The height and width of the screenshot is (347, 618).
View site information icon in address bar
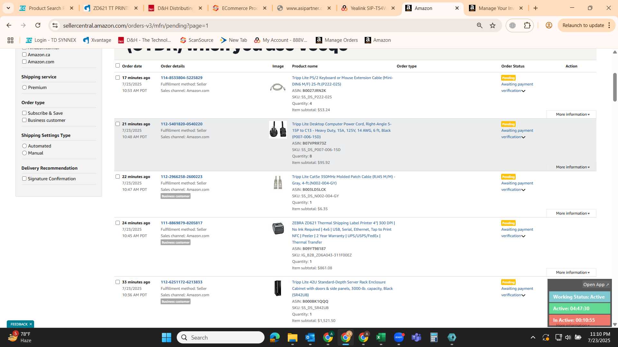pyautogui.click(x=55, y=25)
